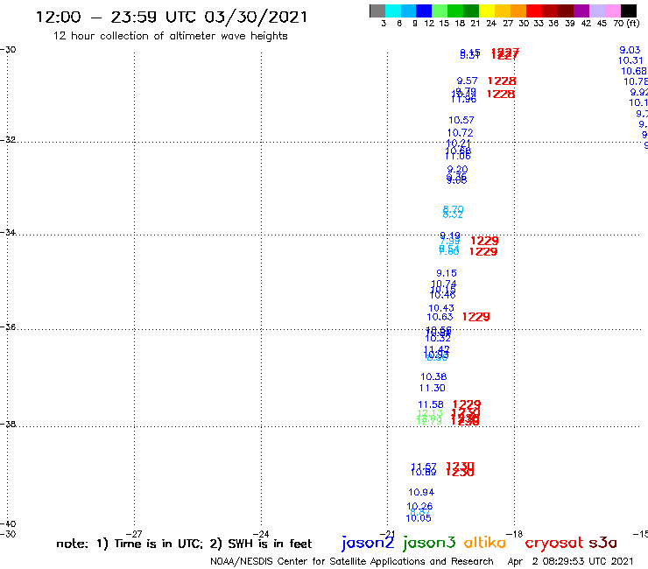The height and width of the screenshot is (569, 648).
Task: Click the wave height value 10.57
Action: (x=461, y=120)
